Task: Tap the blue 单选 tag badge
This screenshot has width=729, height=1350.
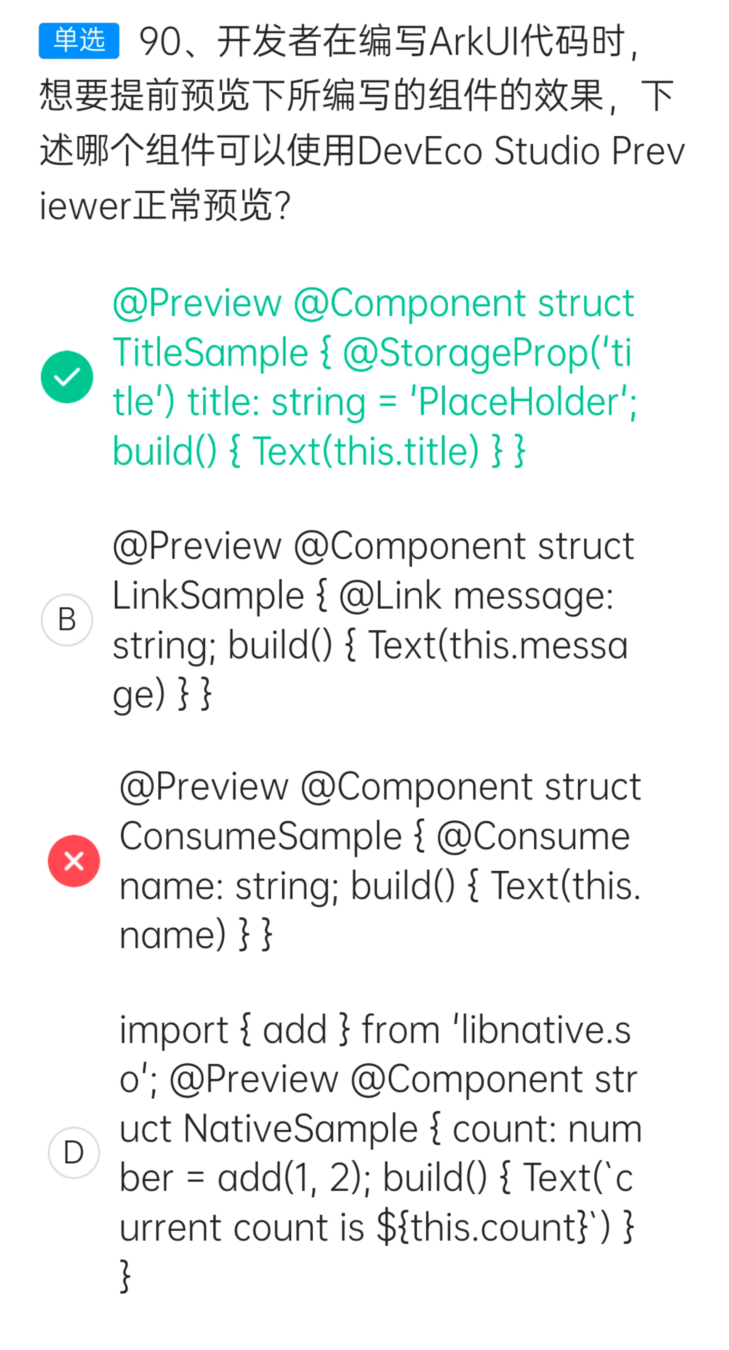Action: point(79,40)
